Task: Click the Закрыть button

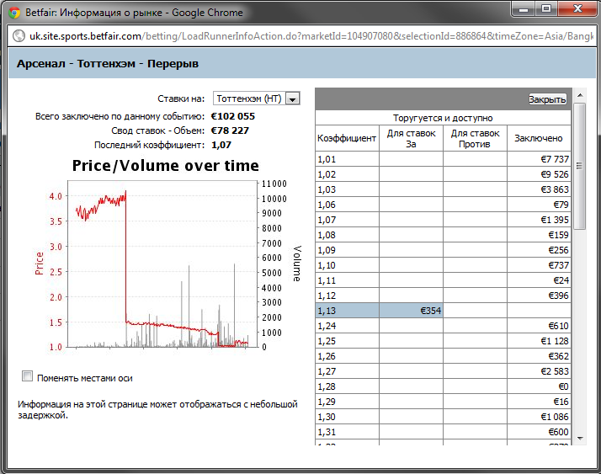Action: pyautogui.click(x=547, y=99)
